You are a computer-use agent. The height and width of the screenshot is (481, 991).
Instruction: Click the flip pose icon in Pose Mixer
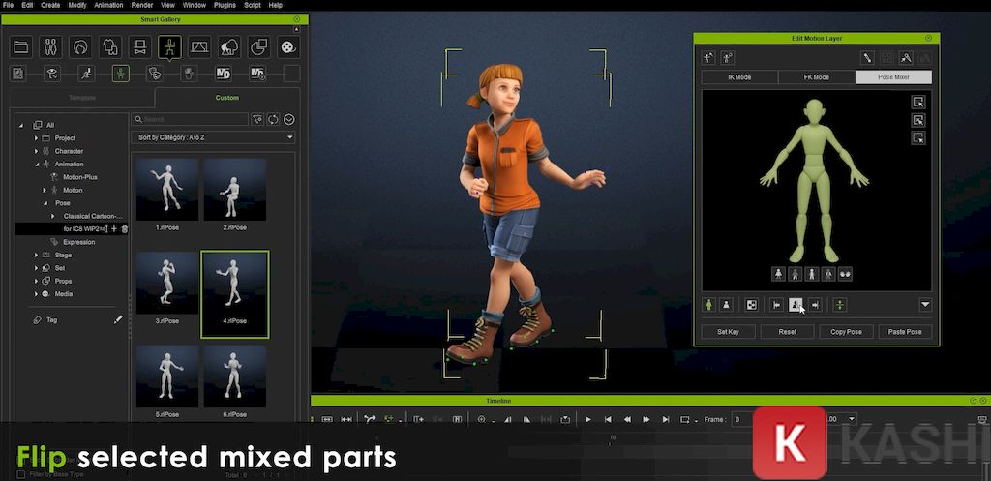coord(796,305)
